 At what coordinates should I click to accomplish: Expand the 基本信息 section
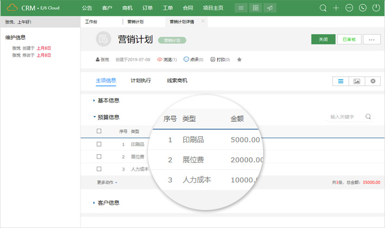click(108, 100)
